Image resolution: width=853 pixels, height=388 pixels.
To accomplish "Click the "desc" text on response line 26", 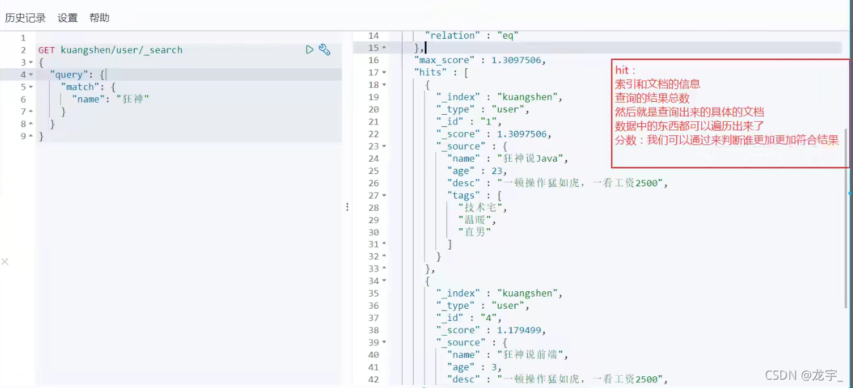I will coord(557,183).
